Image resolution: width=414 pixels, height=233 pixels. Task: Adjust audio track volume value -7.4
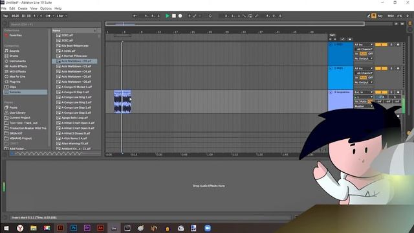click(x=381, y=97)
